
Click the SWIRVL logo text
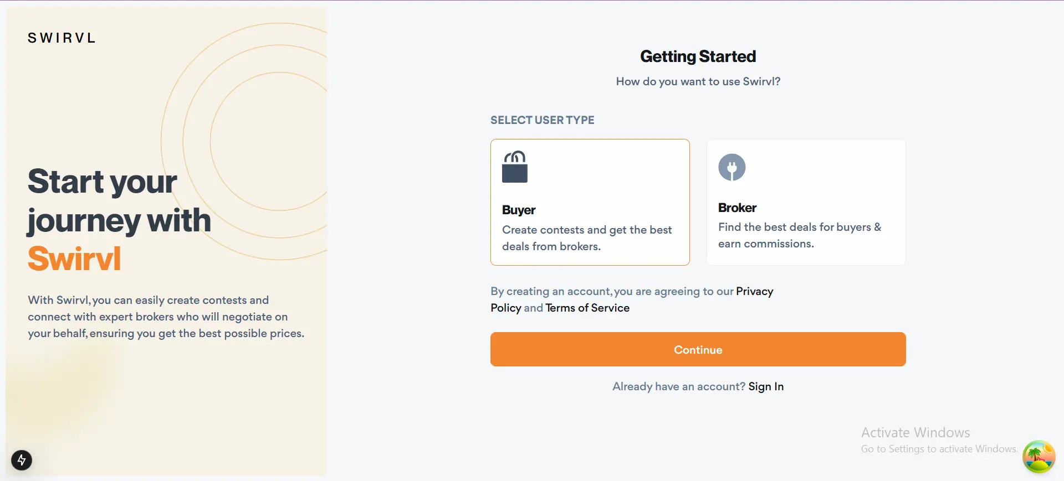click(62, 38)
